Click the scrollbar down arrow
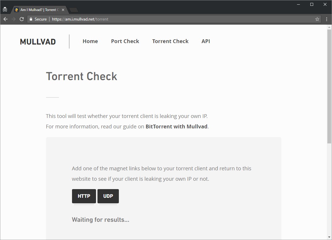Viewport: 332px width, 240px height. click(329, 237)
